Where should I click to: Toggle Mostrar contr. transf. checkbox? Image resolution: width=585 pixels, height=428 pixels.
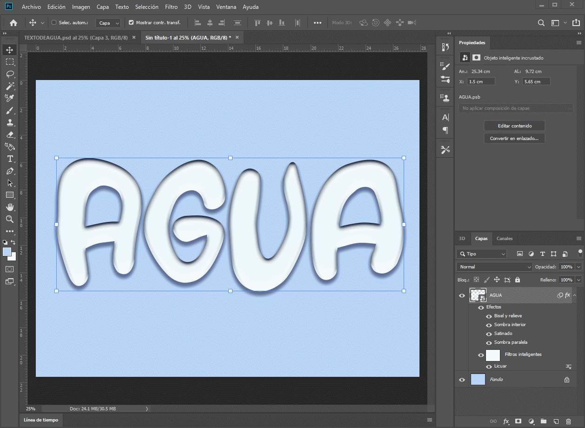click(x=131, y=22)
